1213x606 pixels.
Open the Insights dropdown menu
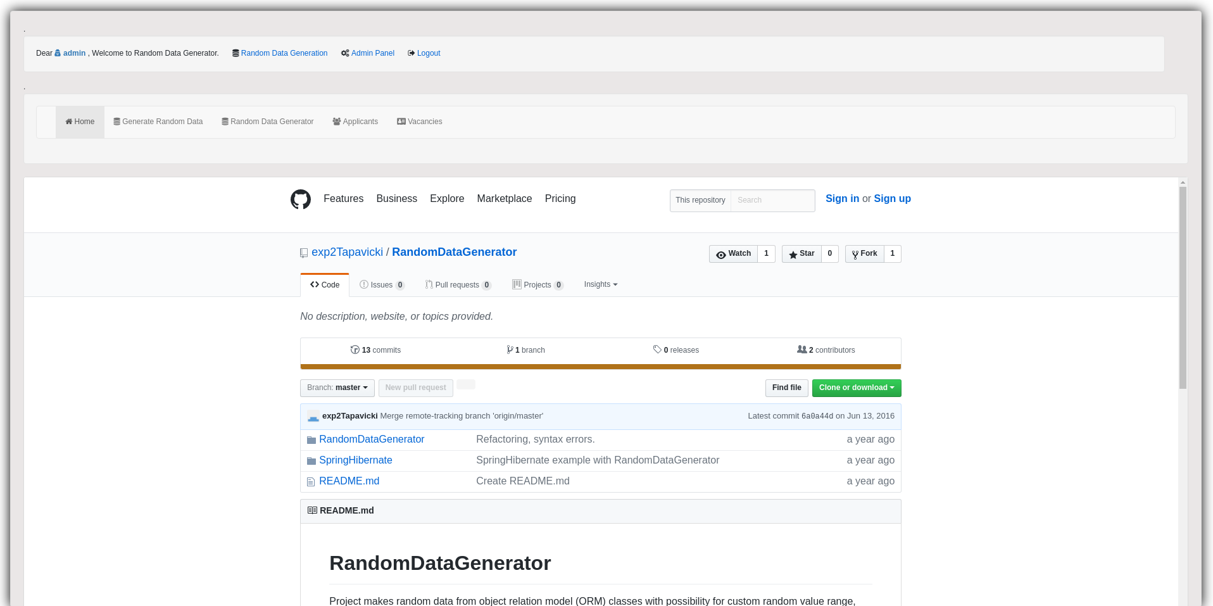coord(601,284)
